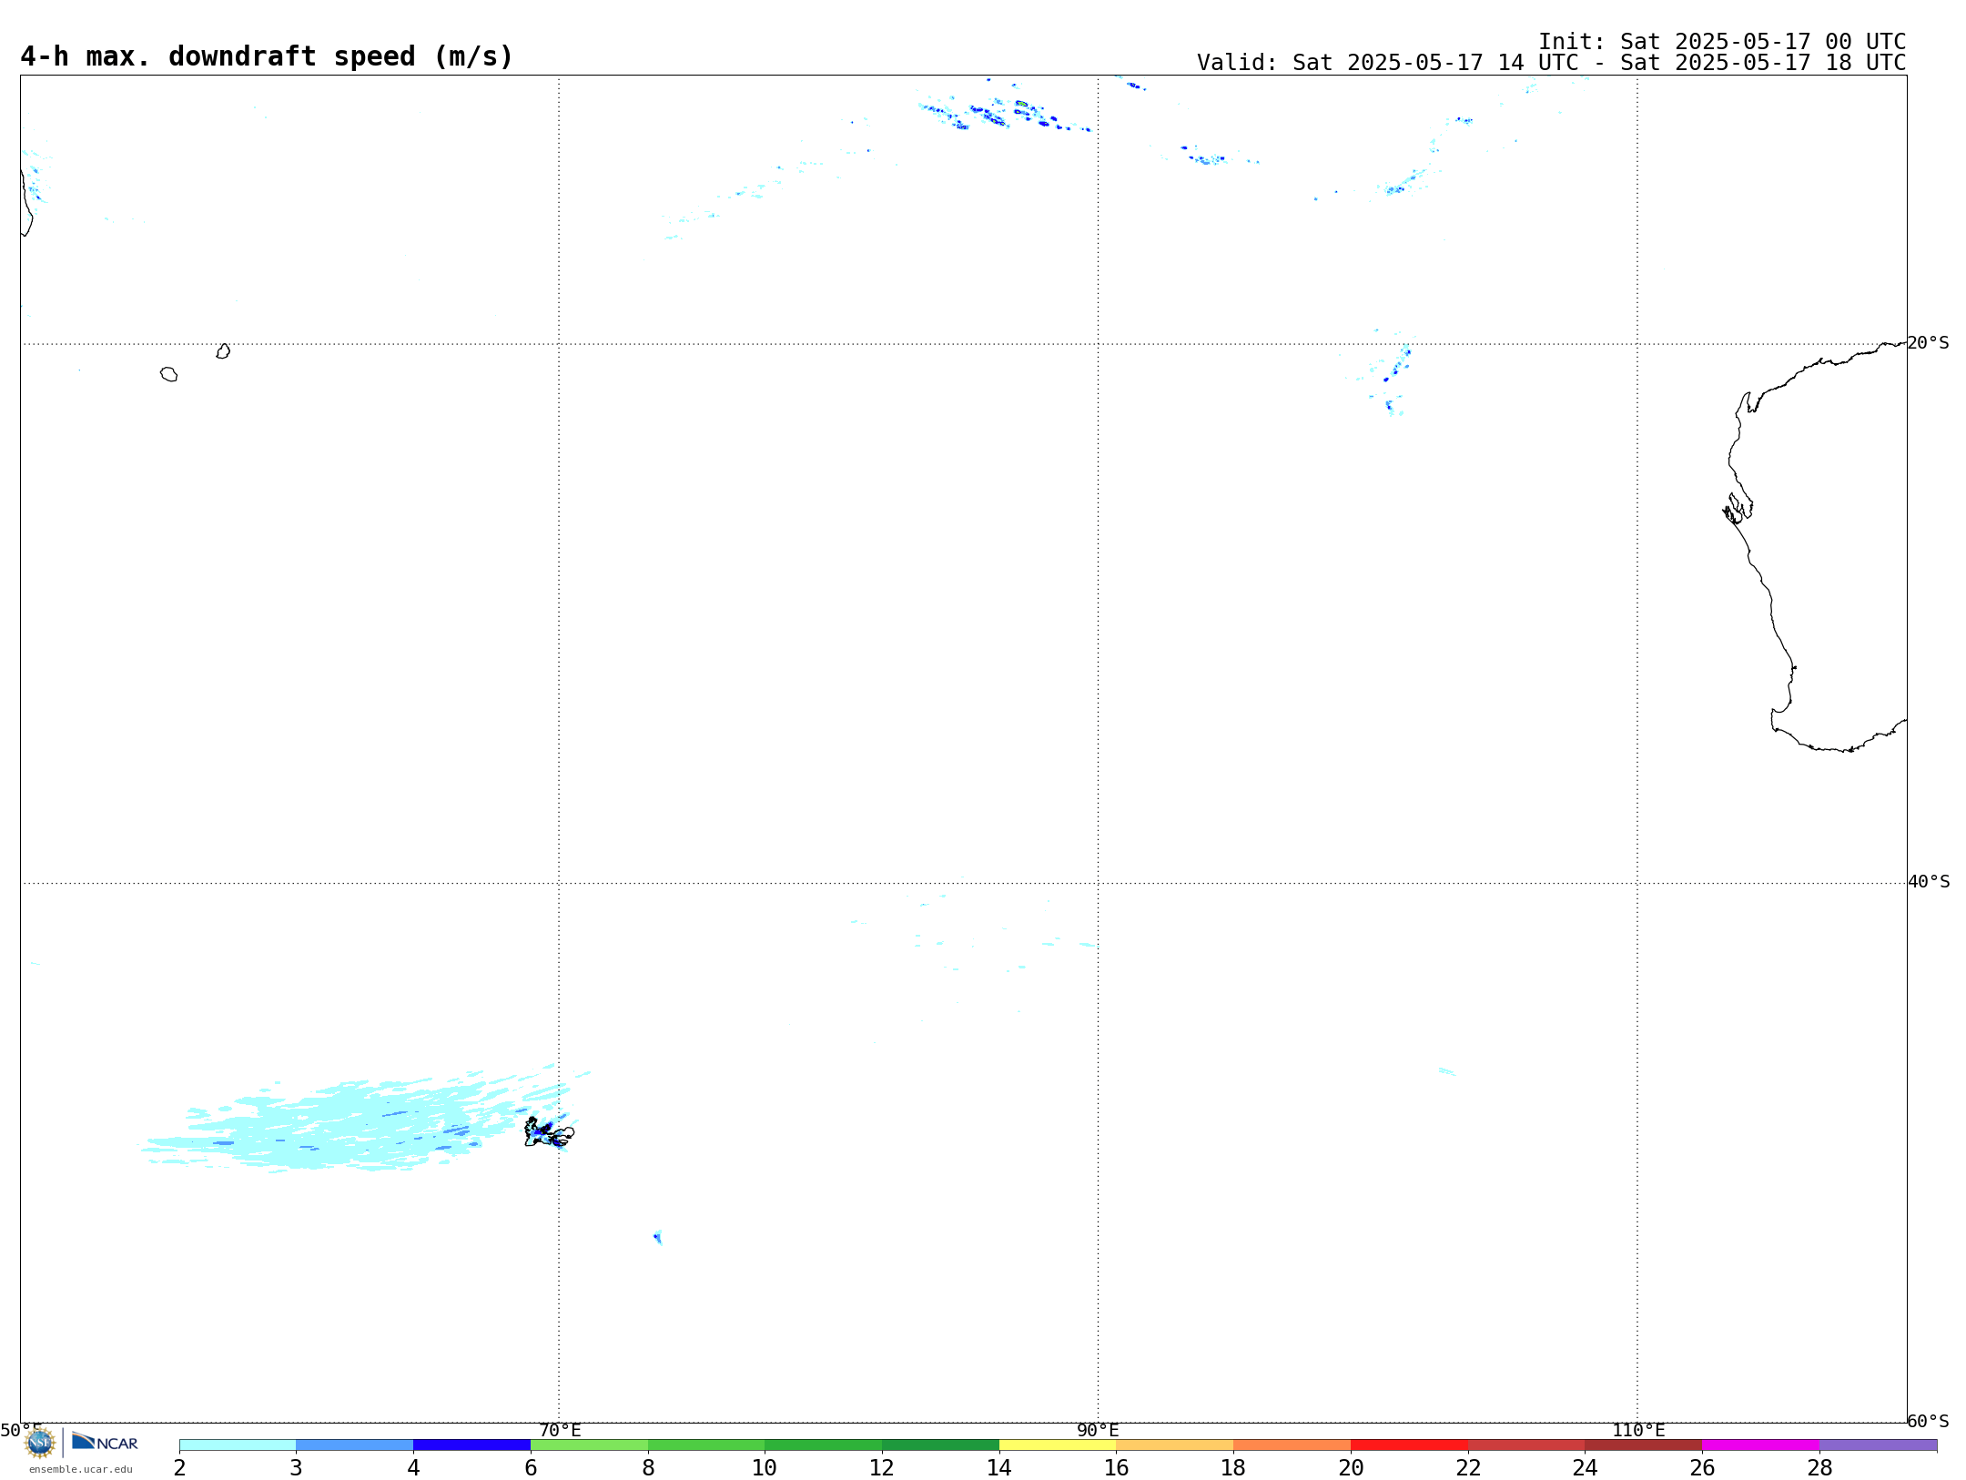Click the NCAR logo
The height and width of the screenshot is (1480, 1966).
(105, 1442)
